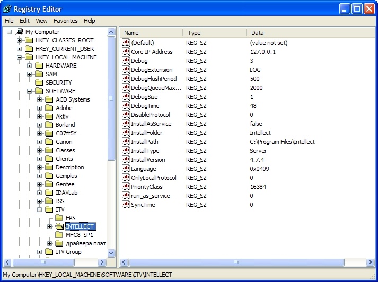The width and height of the screenshot is (378, 282).
Task: Click the My Computer icon in tree
Action: click(20, 32)
